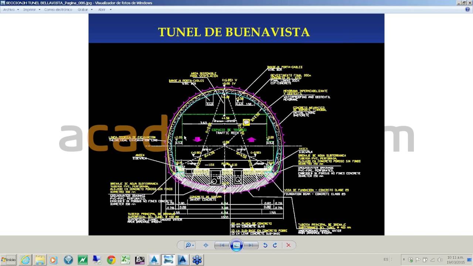Open Windows Media Player from taskbar
Screen dimensions: 473x266
(x=54, y=260)
